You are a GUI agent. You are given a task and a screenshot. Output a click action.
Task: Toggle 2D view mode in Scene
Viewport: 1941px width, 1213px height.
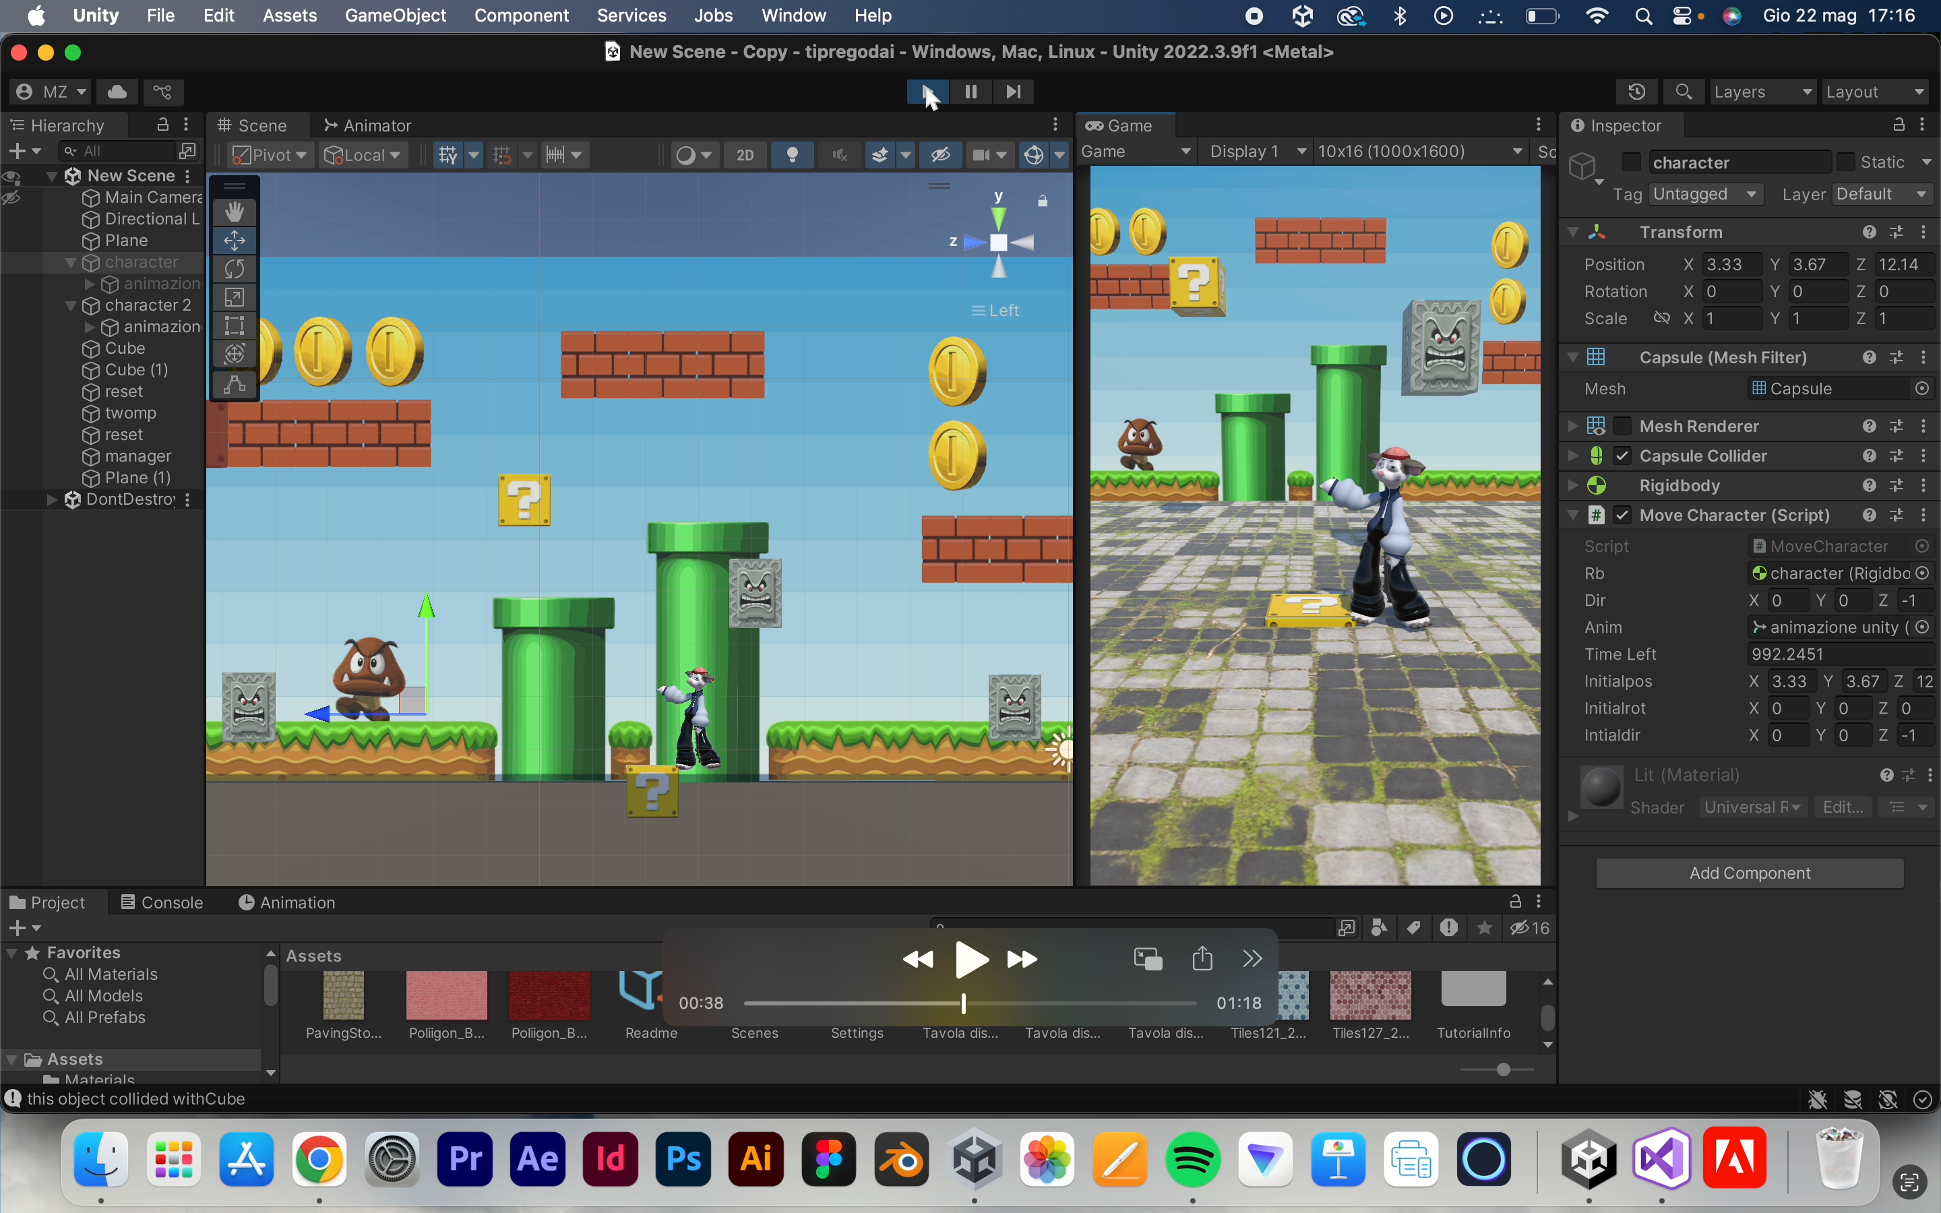pos(745,155)
